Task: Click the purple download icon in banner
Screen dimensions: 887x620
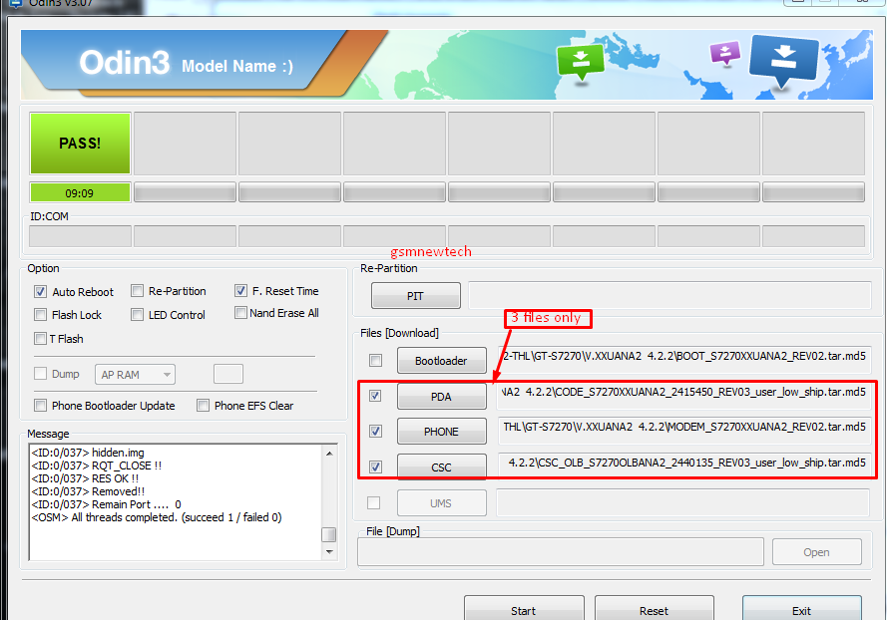Action: click(x=724, y=54)
